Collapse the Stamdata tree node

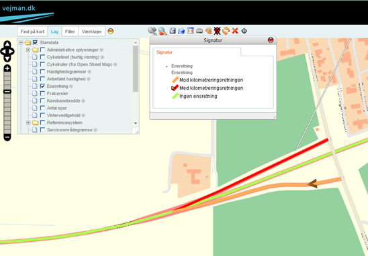[21, 43]
